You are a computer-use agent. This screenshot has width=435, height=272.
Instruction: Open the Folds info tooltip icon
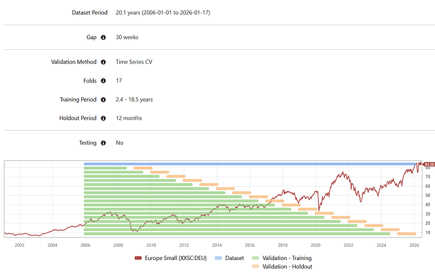pos(103,81)
